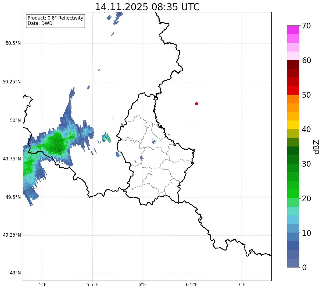Click the "5°E" longitude label
Image resolution: width=323 pixels, height=290 pixels.
[x=43, y=284]
